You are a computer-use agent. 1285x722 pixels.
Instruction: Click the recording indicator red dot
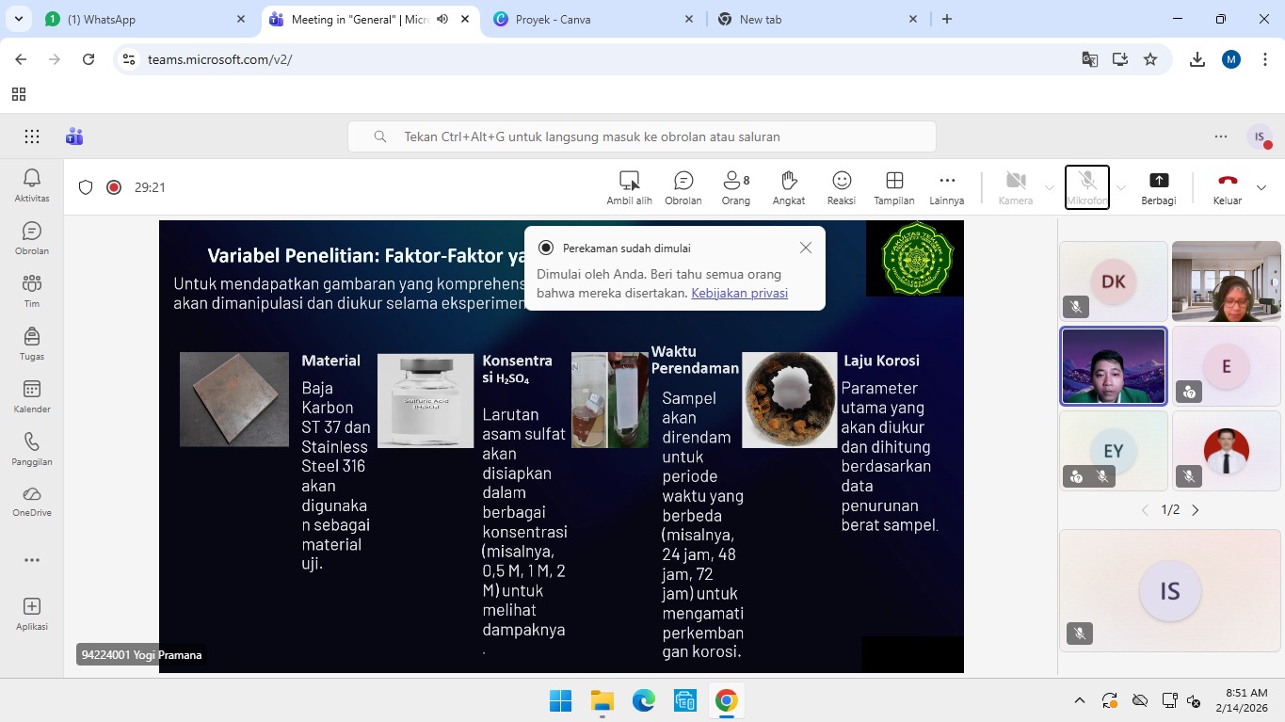click(114, 187)
